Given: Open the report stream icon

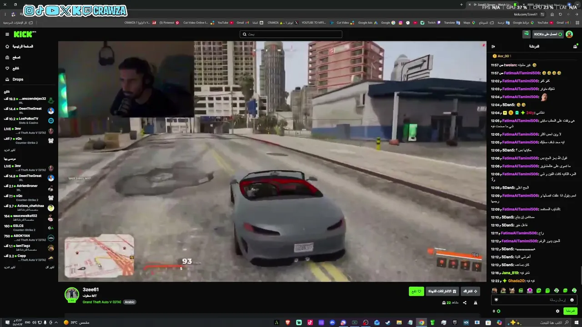Looking at the screenshot, I should (476, 303).
